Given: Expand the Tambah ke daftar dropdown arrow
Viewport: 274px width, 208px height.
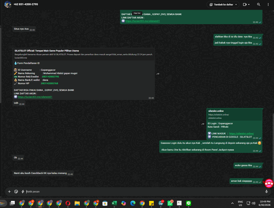Looking at the screenshot, I should pos(236,4).
